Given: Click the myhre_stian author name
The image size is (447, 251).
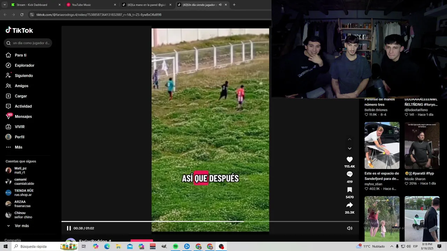Looking at the screenshot, I should click(373, 184).
